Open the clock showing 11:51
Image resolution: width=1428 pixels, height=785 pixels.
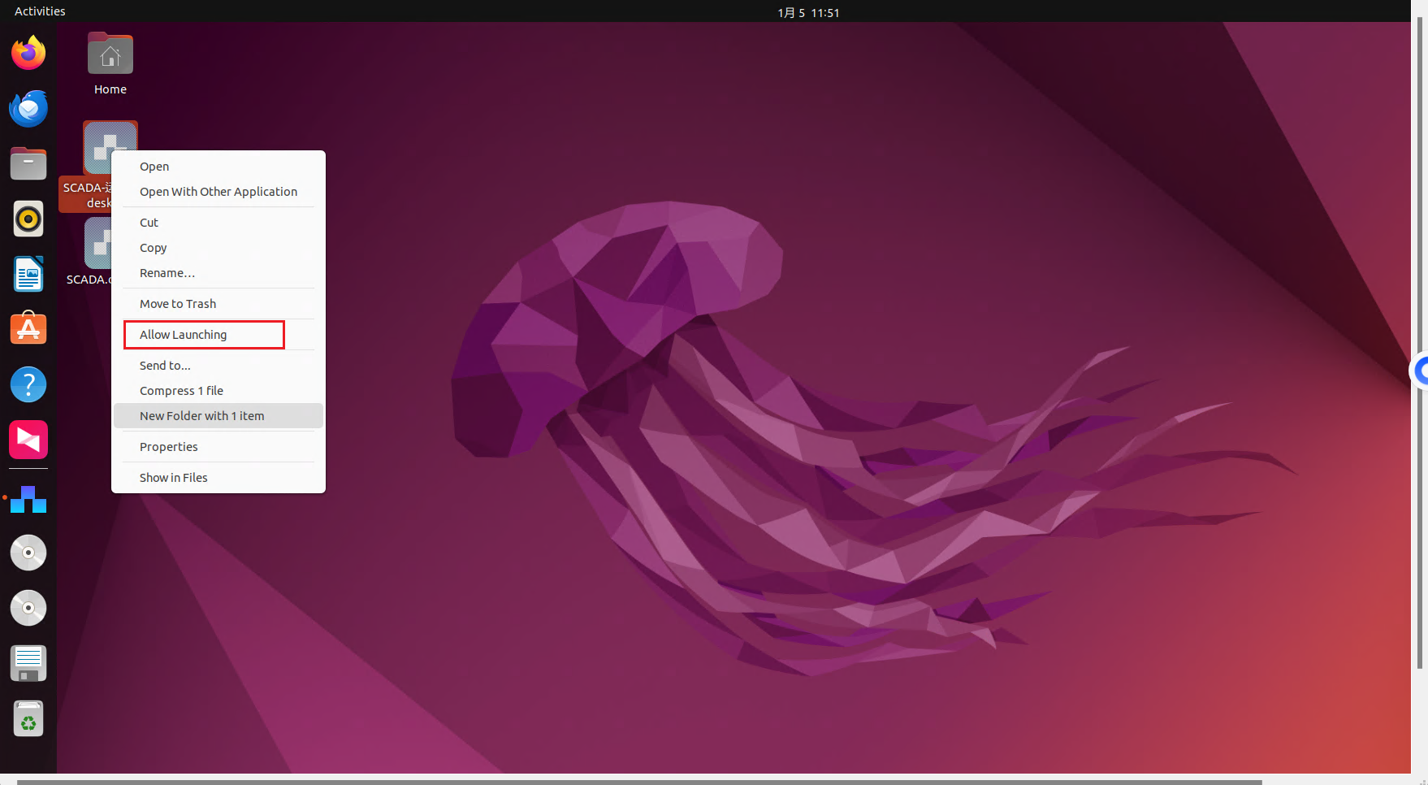click(807, 12)
